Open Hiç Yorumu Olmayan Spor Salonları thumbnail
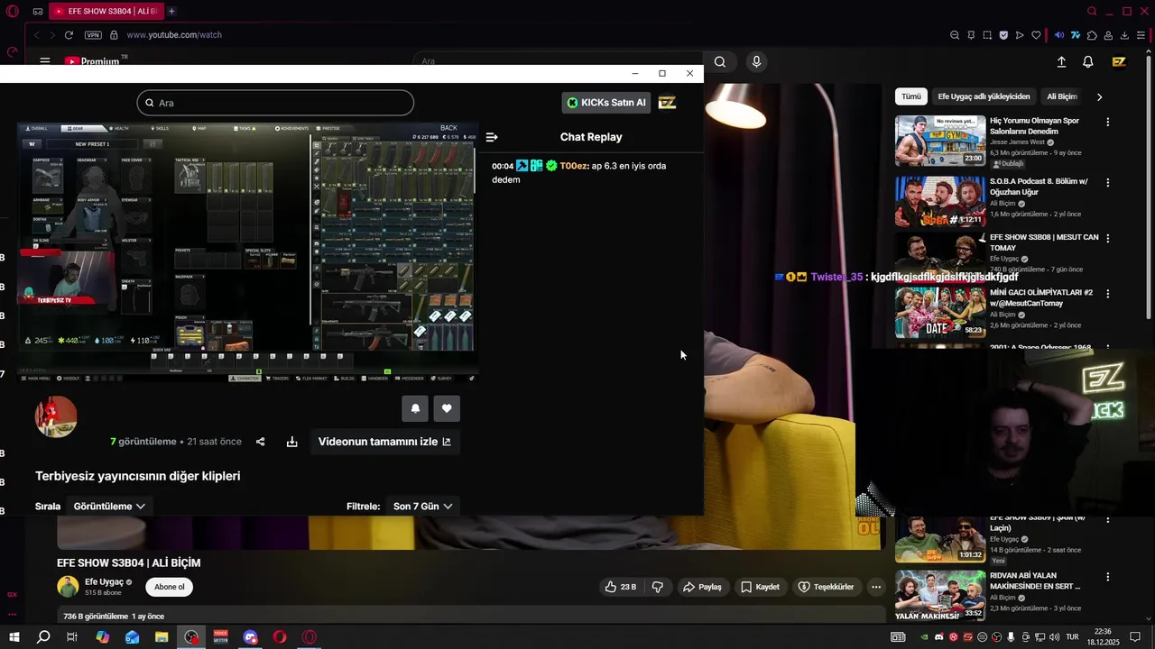This screenshot has height=649, width=1155. (x=940, y=140)
